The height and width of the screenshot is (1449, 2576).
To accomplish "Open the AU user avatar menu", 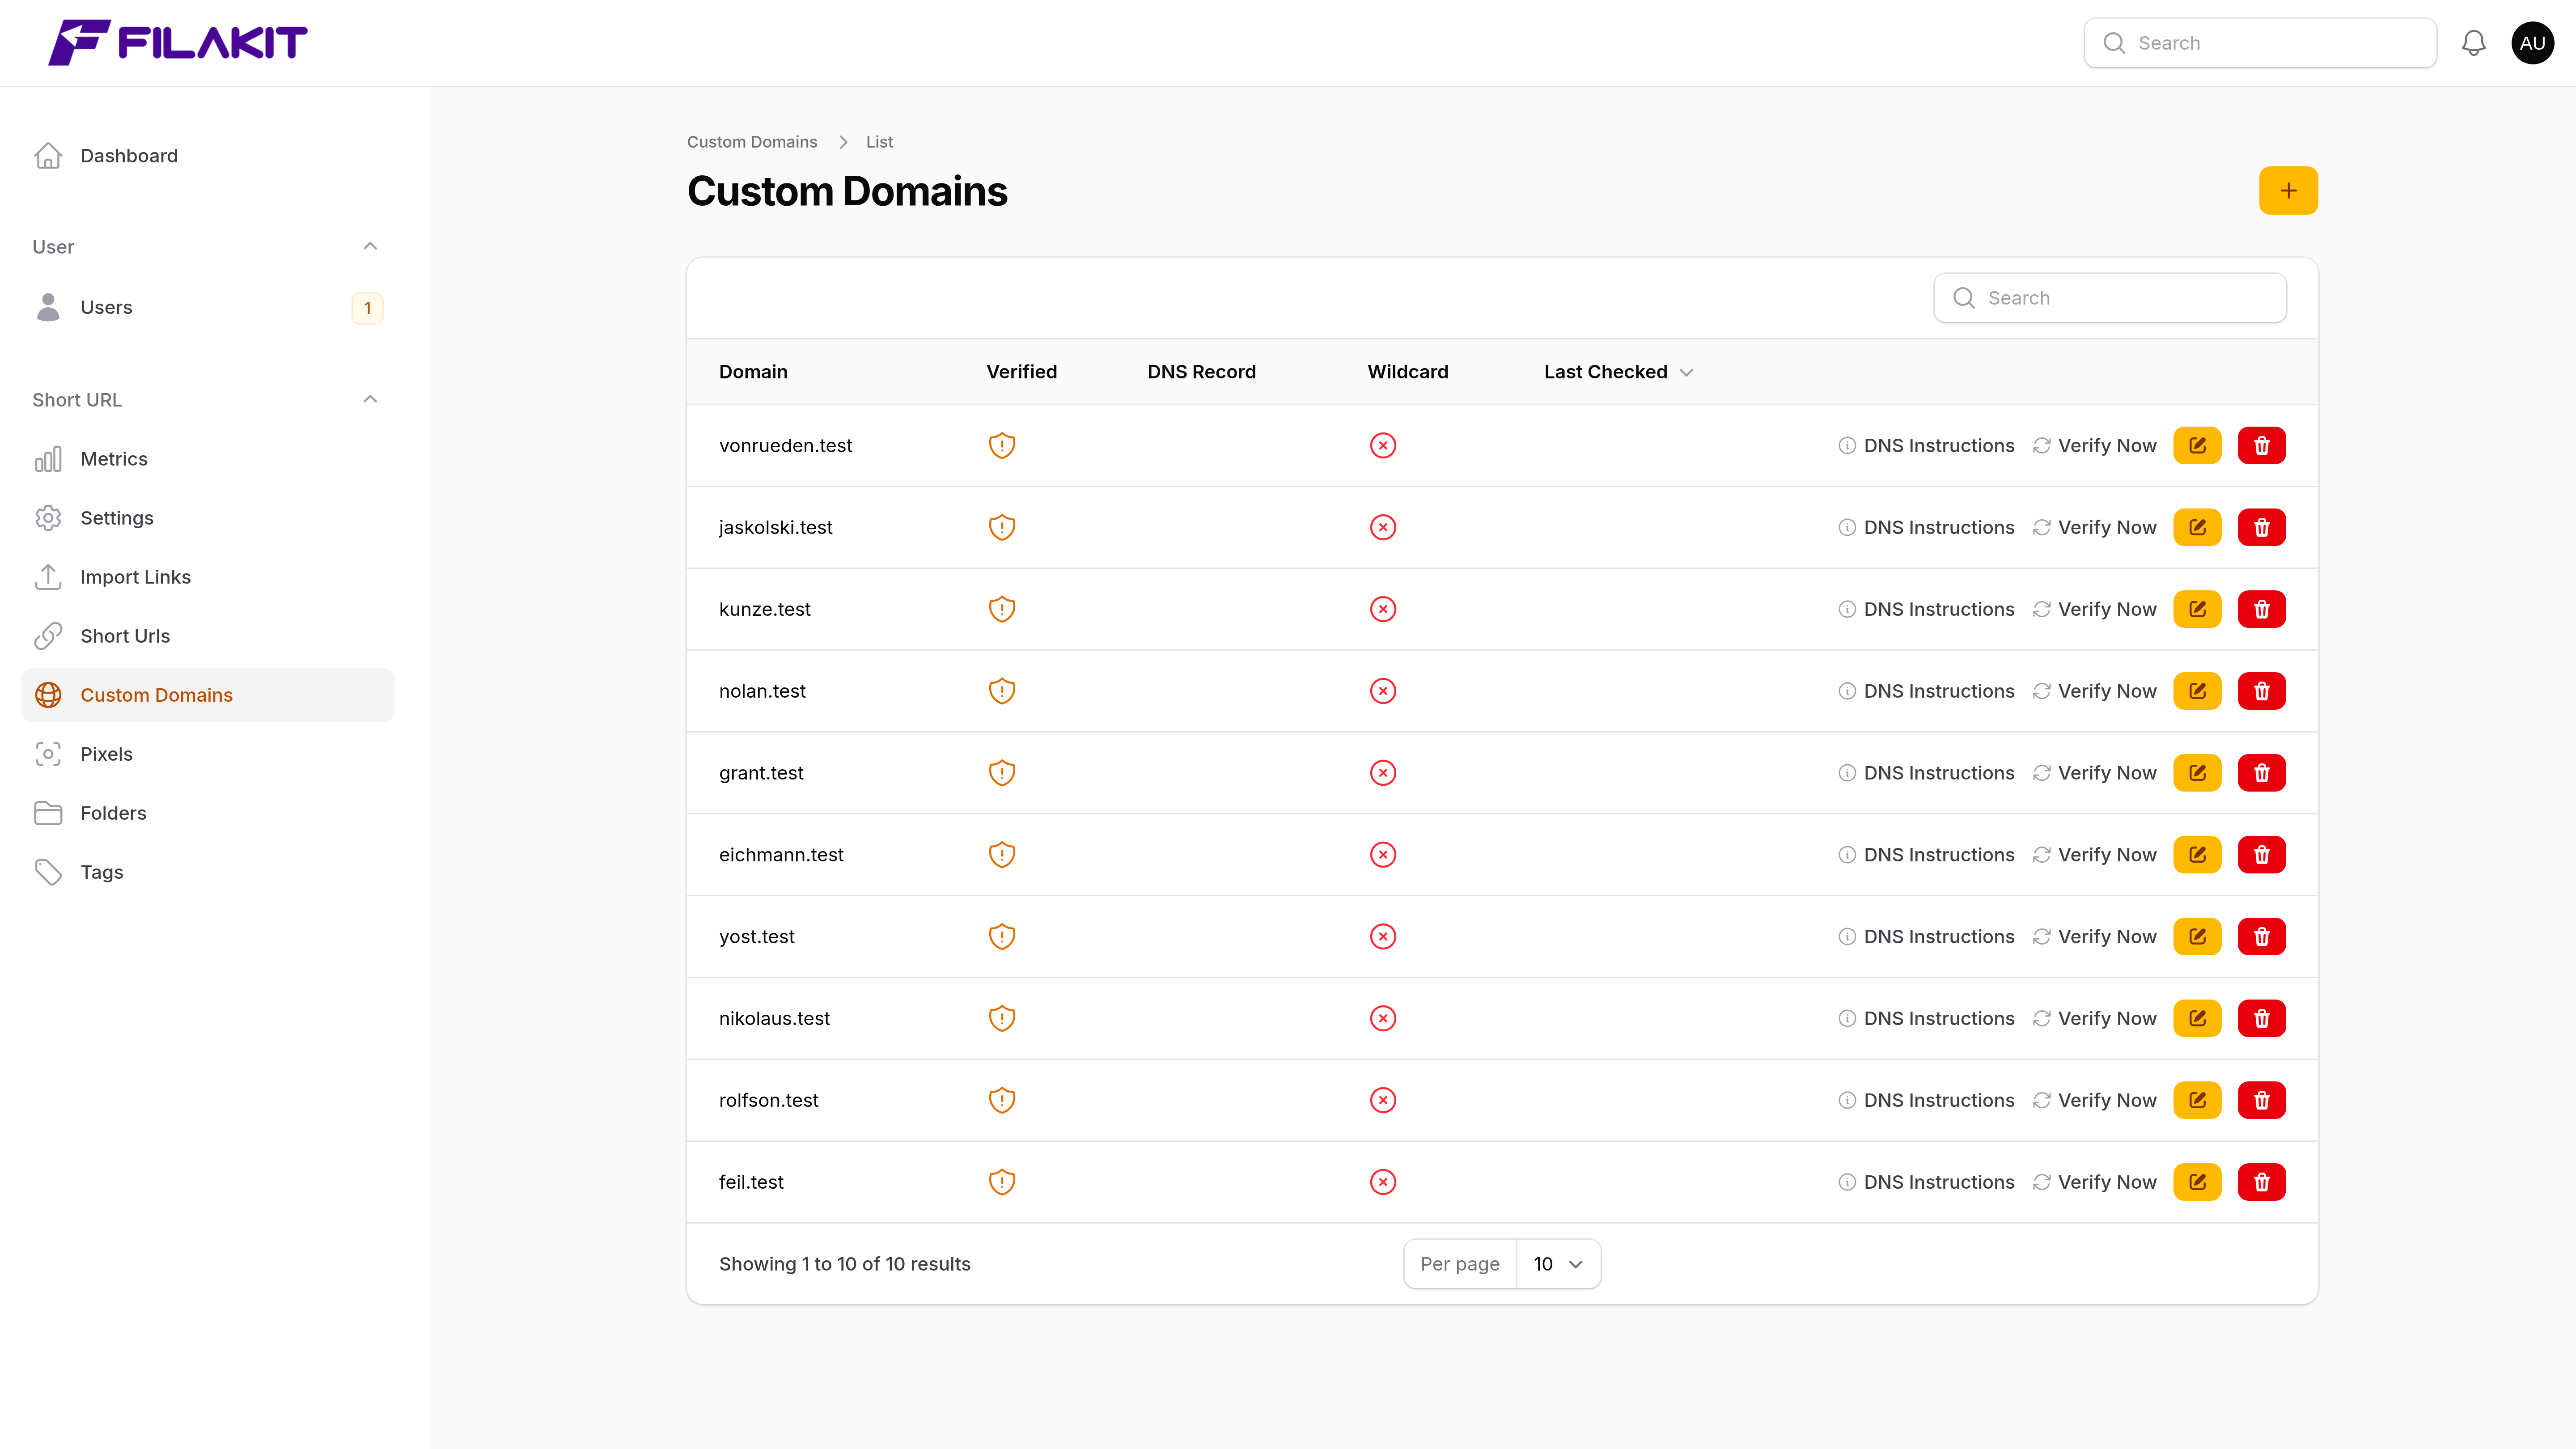I will click(x=2532, y=43).
